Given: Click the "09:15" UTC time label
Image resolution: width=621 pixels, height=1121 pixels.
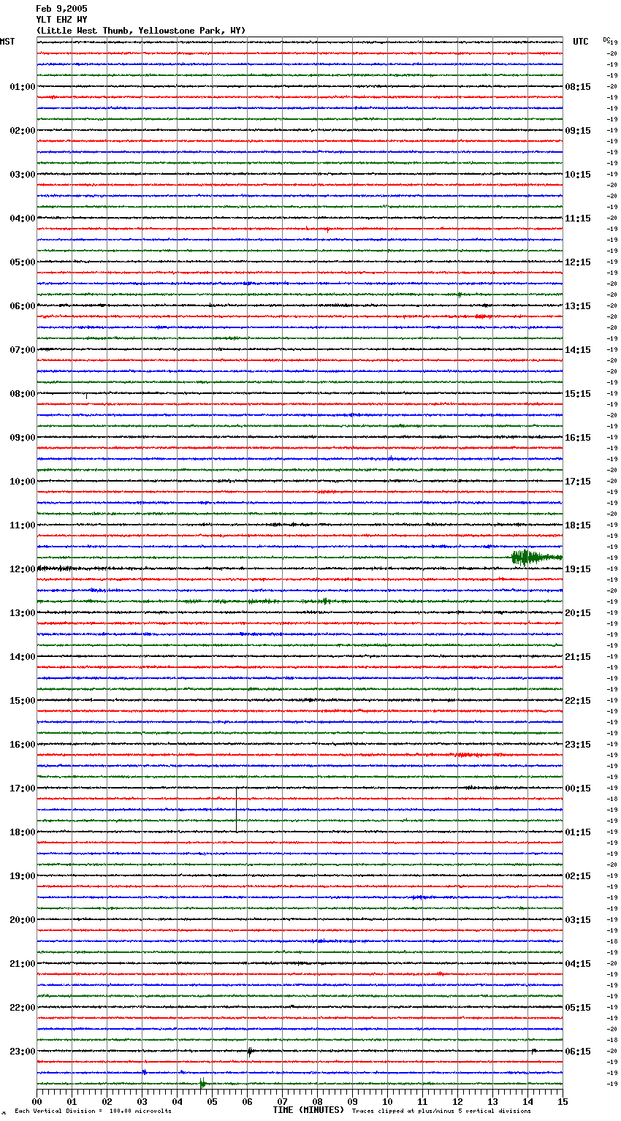Looking at the screenshot, I should (578, 131).
